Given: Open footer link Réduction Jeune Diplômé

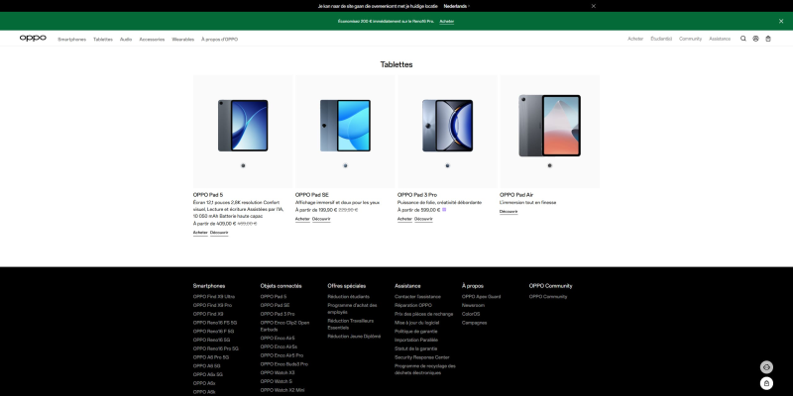Looking at the screenshot, I should click(x=354, y=336).
